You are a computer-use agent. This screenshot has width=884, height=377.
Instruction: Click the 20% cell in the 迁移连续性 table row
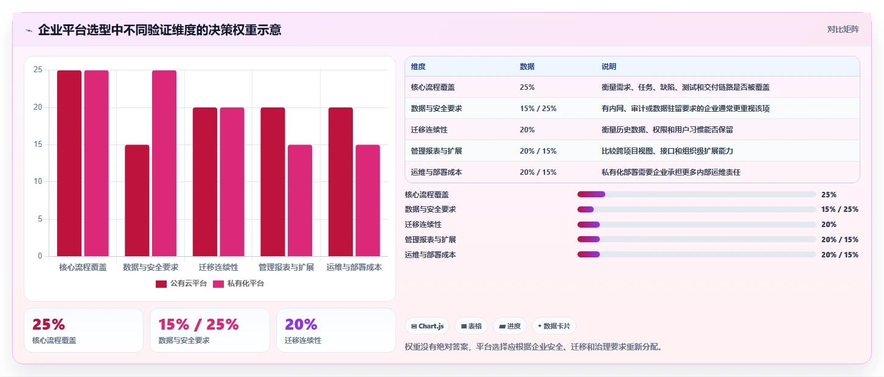[527, 130]
